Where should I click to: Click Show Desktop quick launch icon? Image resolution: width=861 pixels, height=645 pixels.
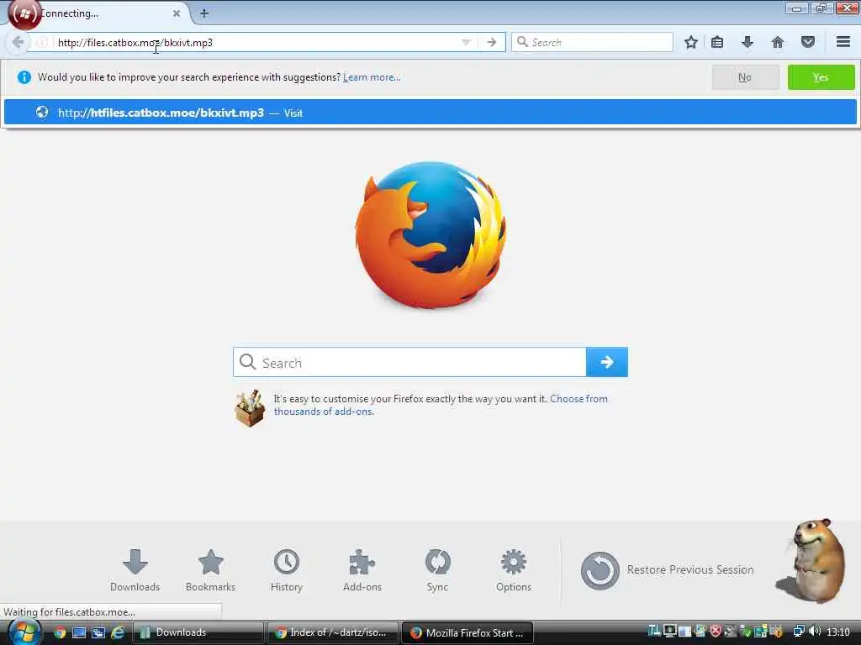(x=79, y=632)
